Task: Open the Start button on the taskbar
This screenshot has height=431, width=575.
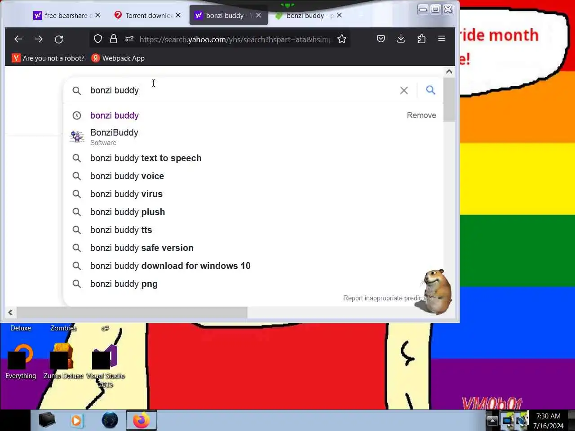Action: [x=15, y=420]
